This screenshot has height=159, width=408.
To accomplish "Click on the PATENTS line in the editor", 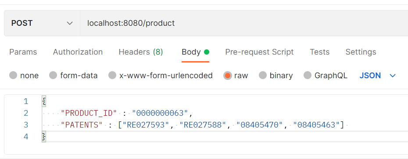I will coord(225,125).
